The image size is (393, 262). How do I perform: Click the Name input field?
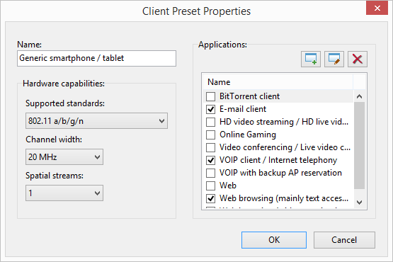pyautogui.click(x=96, y=58)
